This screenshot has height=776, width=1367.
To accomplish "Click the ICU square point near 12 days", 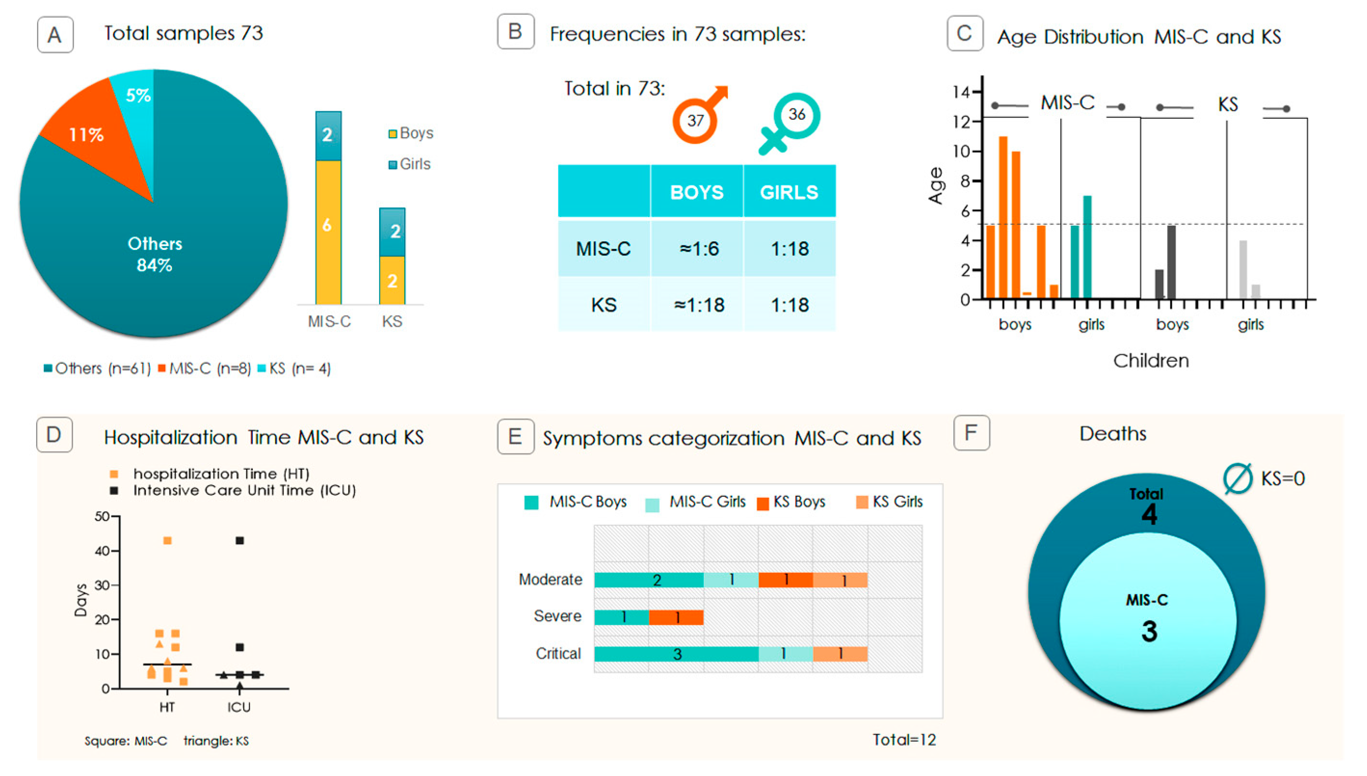I will point(240,647).
